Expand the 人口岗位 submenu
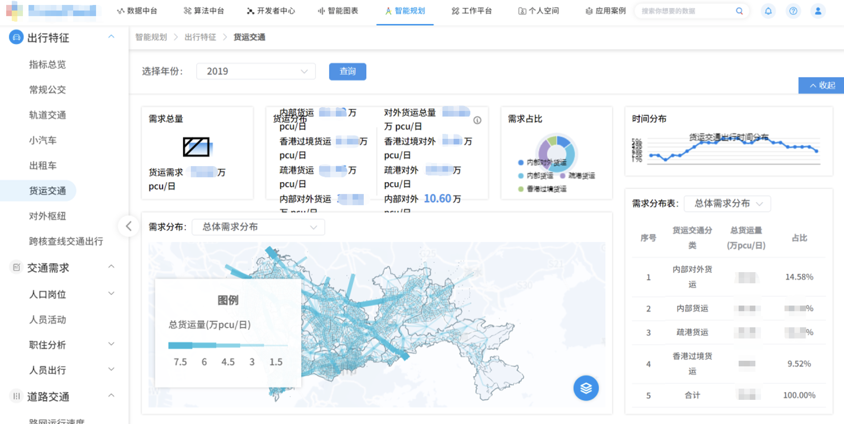Image resolution: width=844 pixels, height=424 pixels. coord(112,294)
